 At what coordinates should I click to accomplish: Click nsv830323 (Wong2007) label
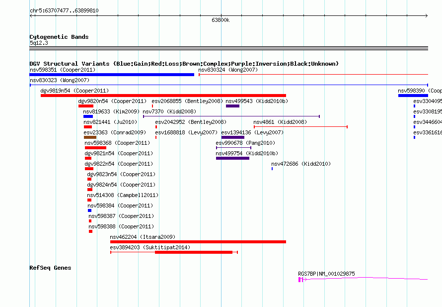[x=60, y=80]
